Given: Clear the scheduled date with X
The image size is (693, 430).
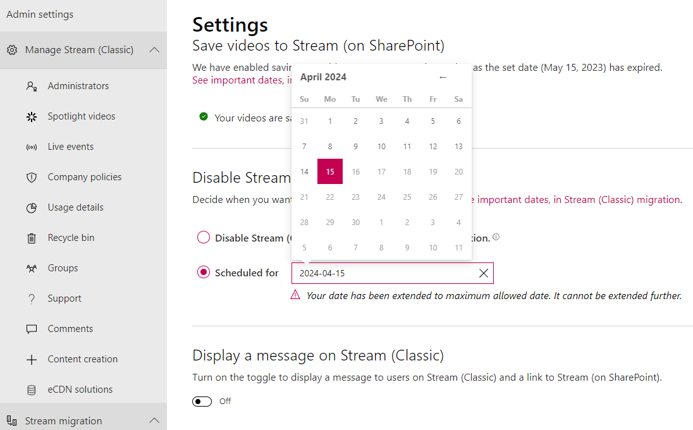Looking at the screenshot, I should point(484,273).
